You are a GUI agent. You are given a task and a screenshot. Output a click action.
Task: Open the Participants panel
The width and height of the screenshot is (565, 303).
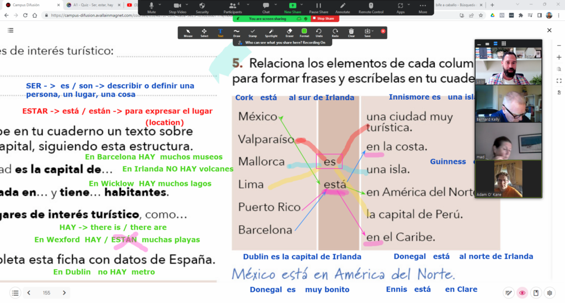click(232, 7)
